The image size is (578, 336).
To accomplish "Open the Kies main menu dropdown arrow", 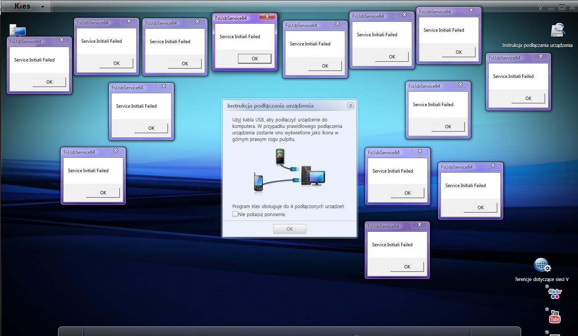I will coord(43,7).
